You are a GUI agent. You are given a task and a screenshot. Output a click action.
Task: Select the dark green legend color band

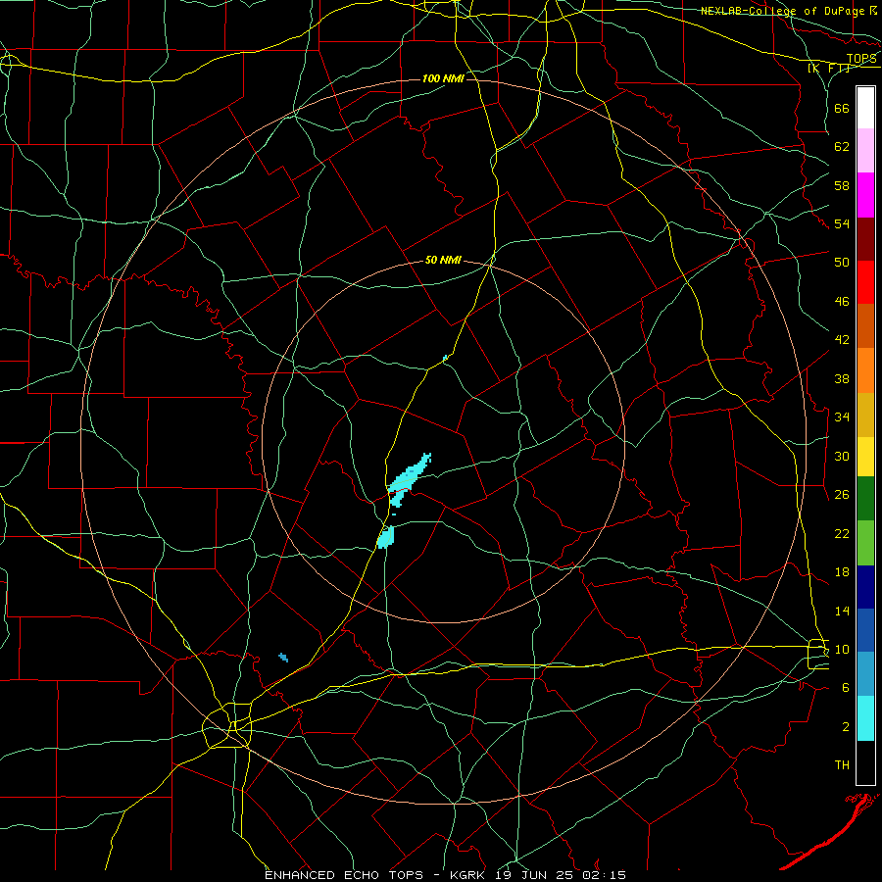click(865, 499)
